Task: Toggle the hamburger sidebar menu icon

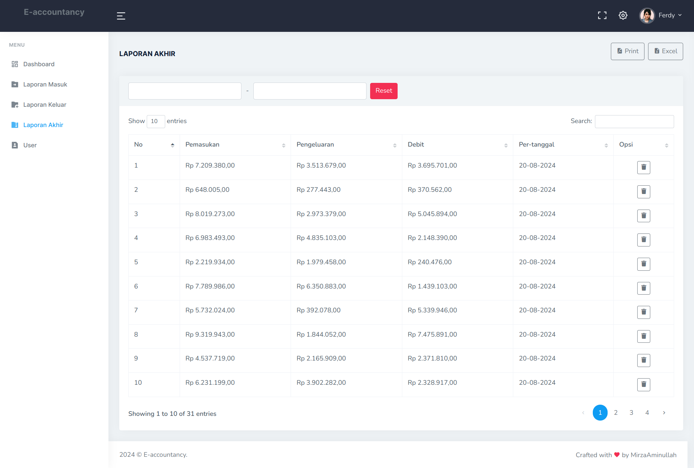Action: pos(121,16)
